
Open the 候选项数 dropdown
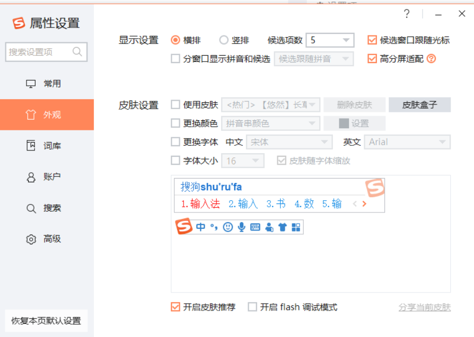coord(330,39)
